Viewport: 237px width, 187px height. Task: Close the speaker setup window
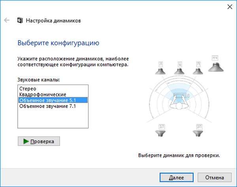point(229,7)
